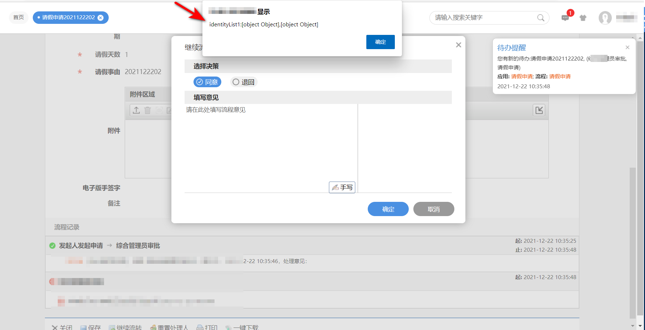This screenshot has width=645, height=330.
Task: Click the delete attachment trash icon
Action: (148, 110)
